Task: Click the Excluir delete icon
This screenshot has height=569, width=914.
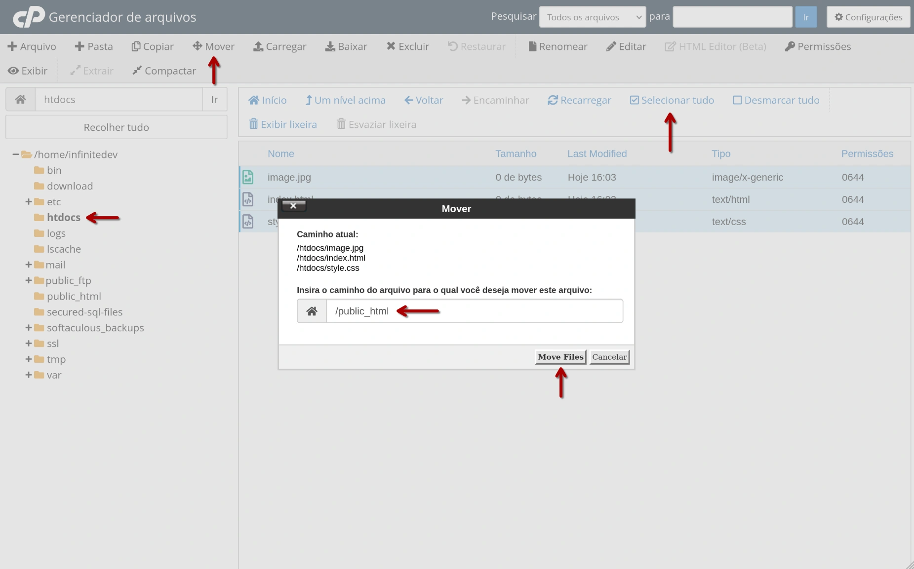Action: pos(407,46)
